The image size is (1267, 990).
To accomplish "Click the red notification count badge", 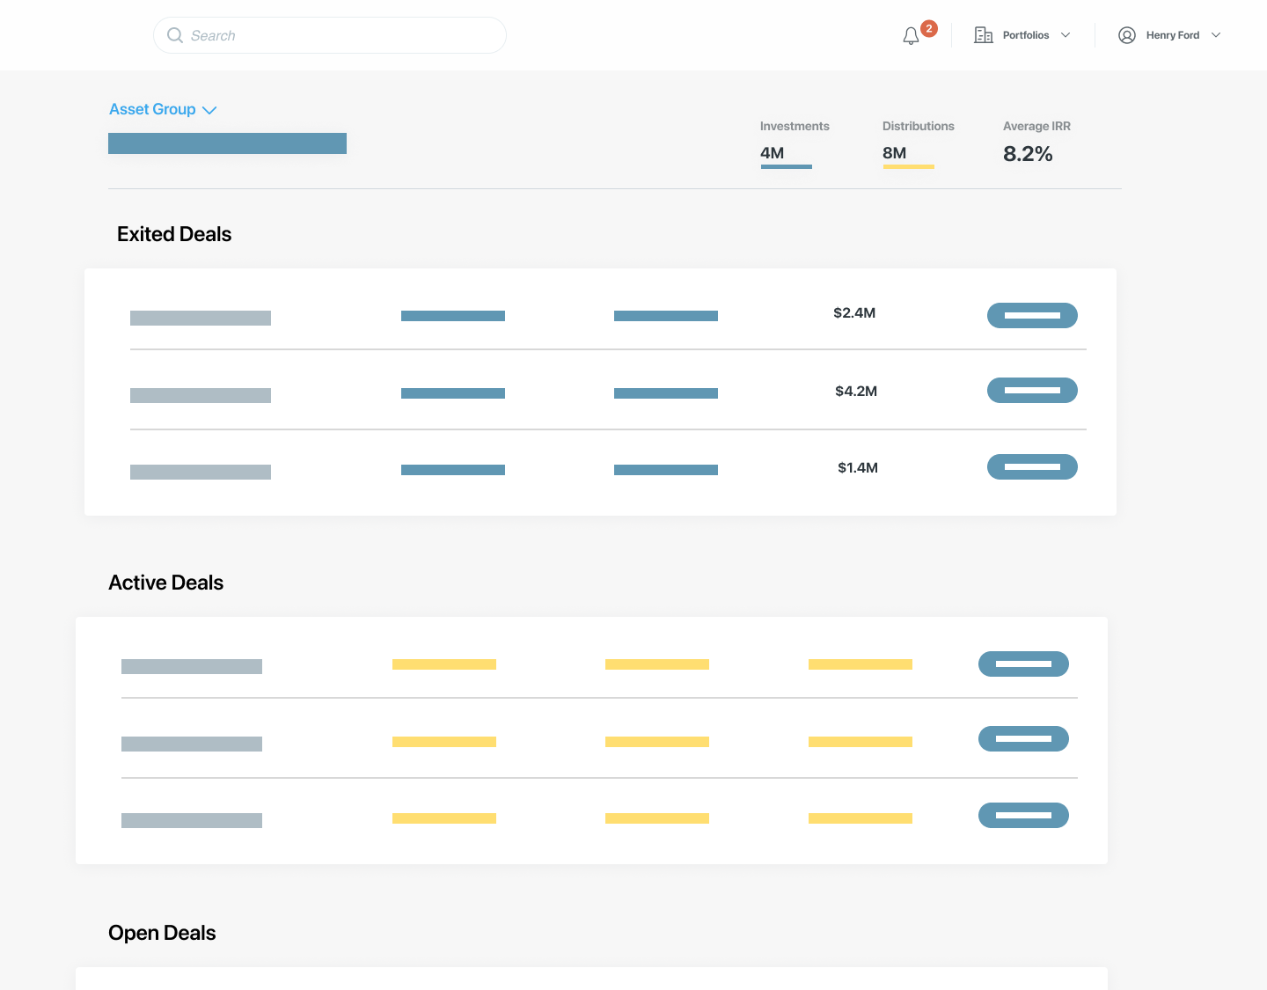I will (928, 28).
